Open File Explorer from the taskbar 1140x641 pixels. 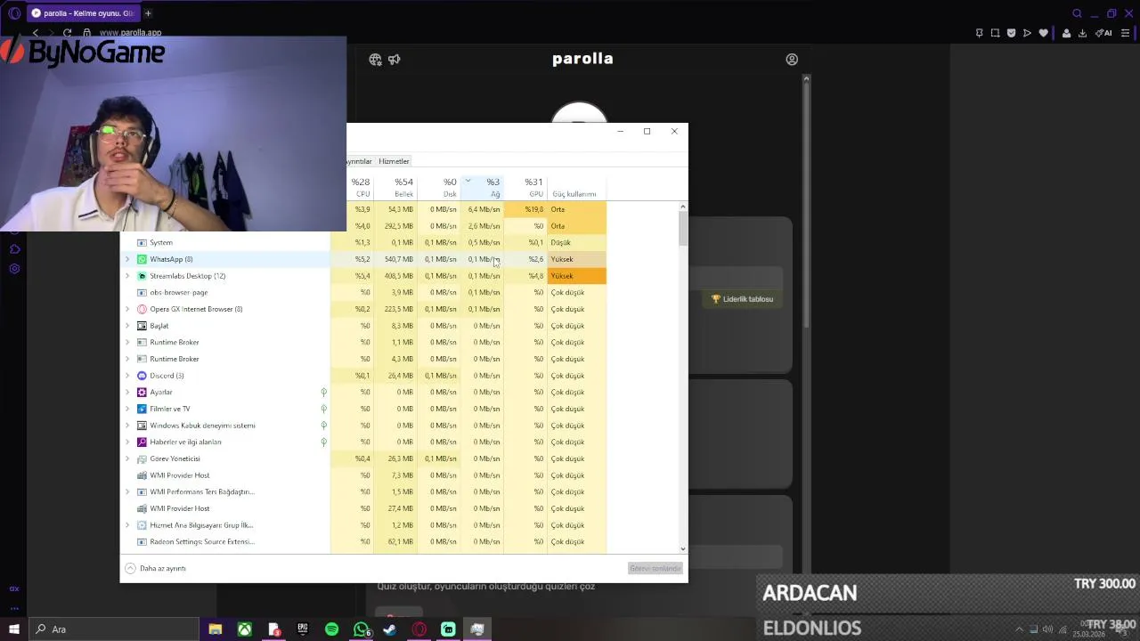pyautogui.click(x=215, y=629)
